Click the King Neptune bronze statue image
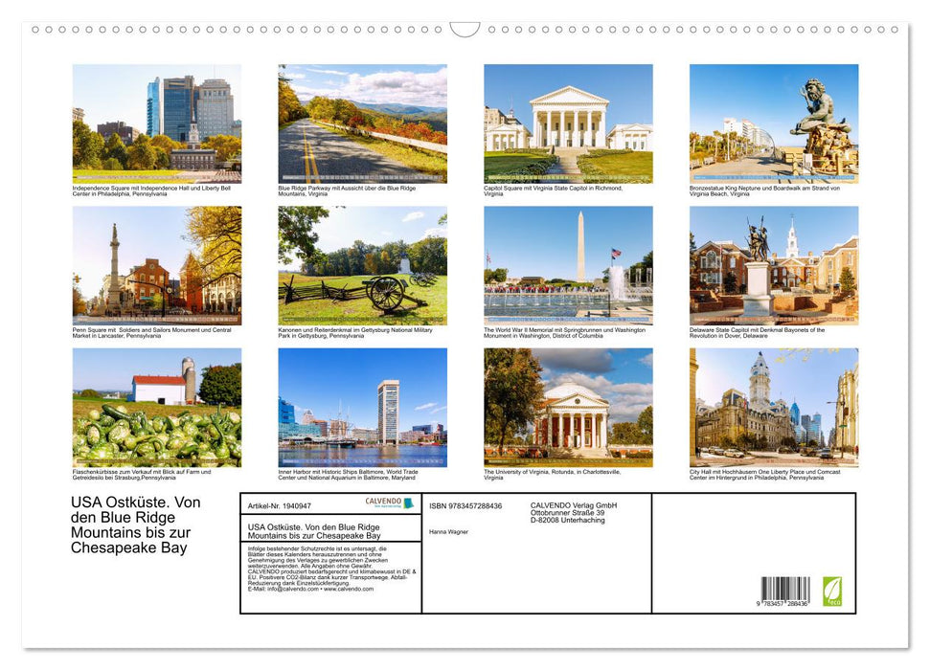The width and height of the screenshot is (930, 670). pos(773,123)
